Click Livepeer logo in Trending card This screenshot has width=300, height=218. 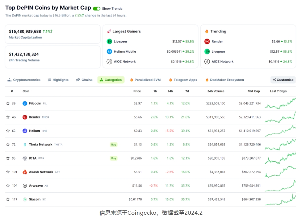click(207, 52)
